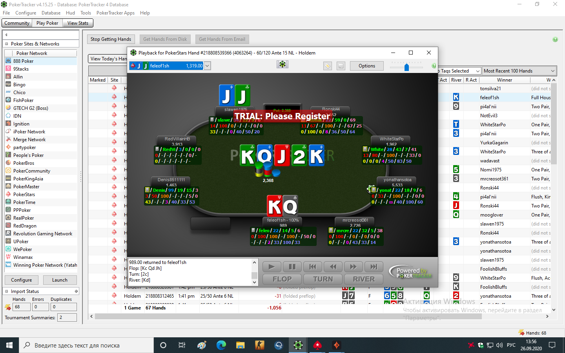Open notes icon for slawen1975 HUD
The image size is (565, 353).
[212, 120]
